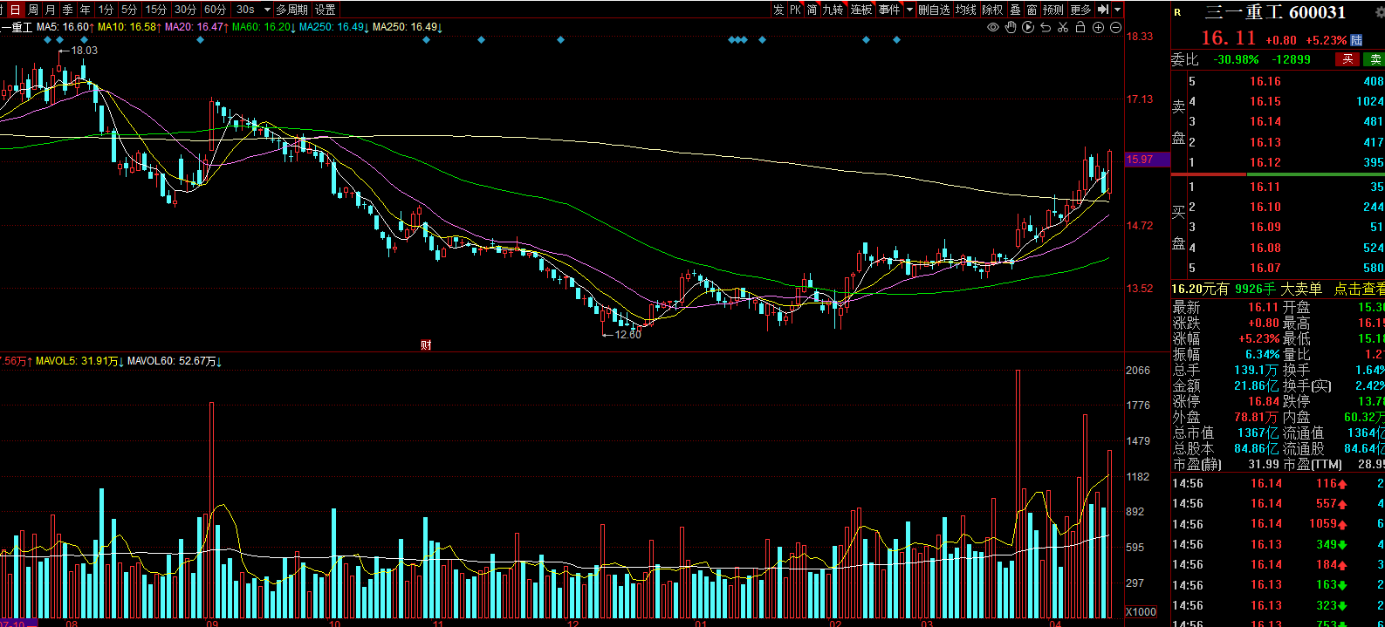The width and height of the screenshot is (1385, 627).
Task: Select the 30s period option
Action: tap(245, 10)
